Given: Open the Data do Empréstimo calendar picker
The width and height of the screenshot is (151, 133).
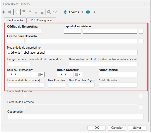Looking at the screenshot, I should tap(40, 74).
